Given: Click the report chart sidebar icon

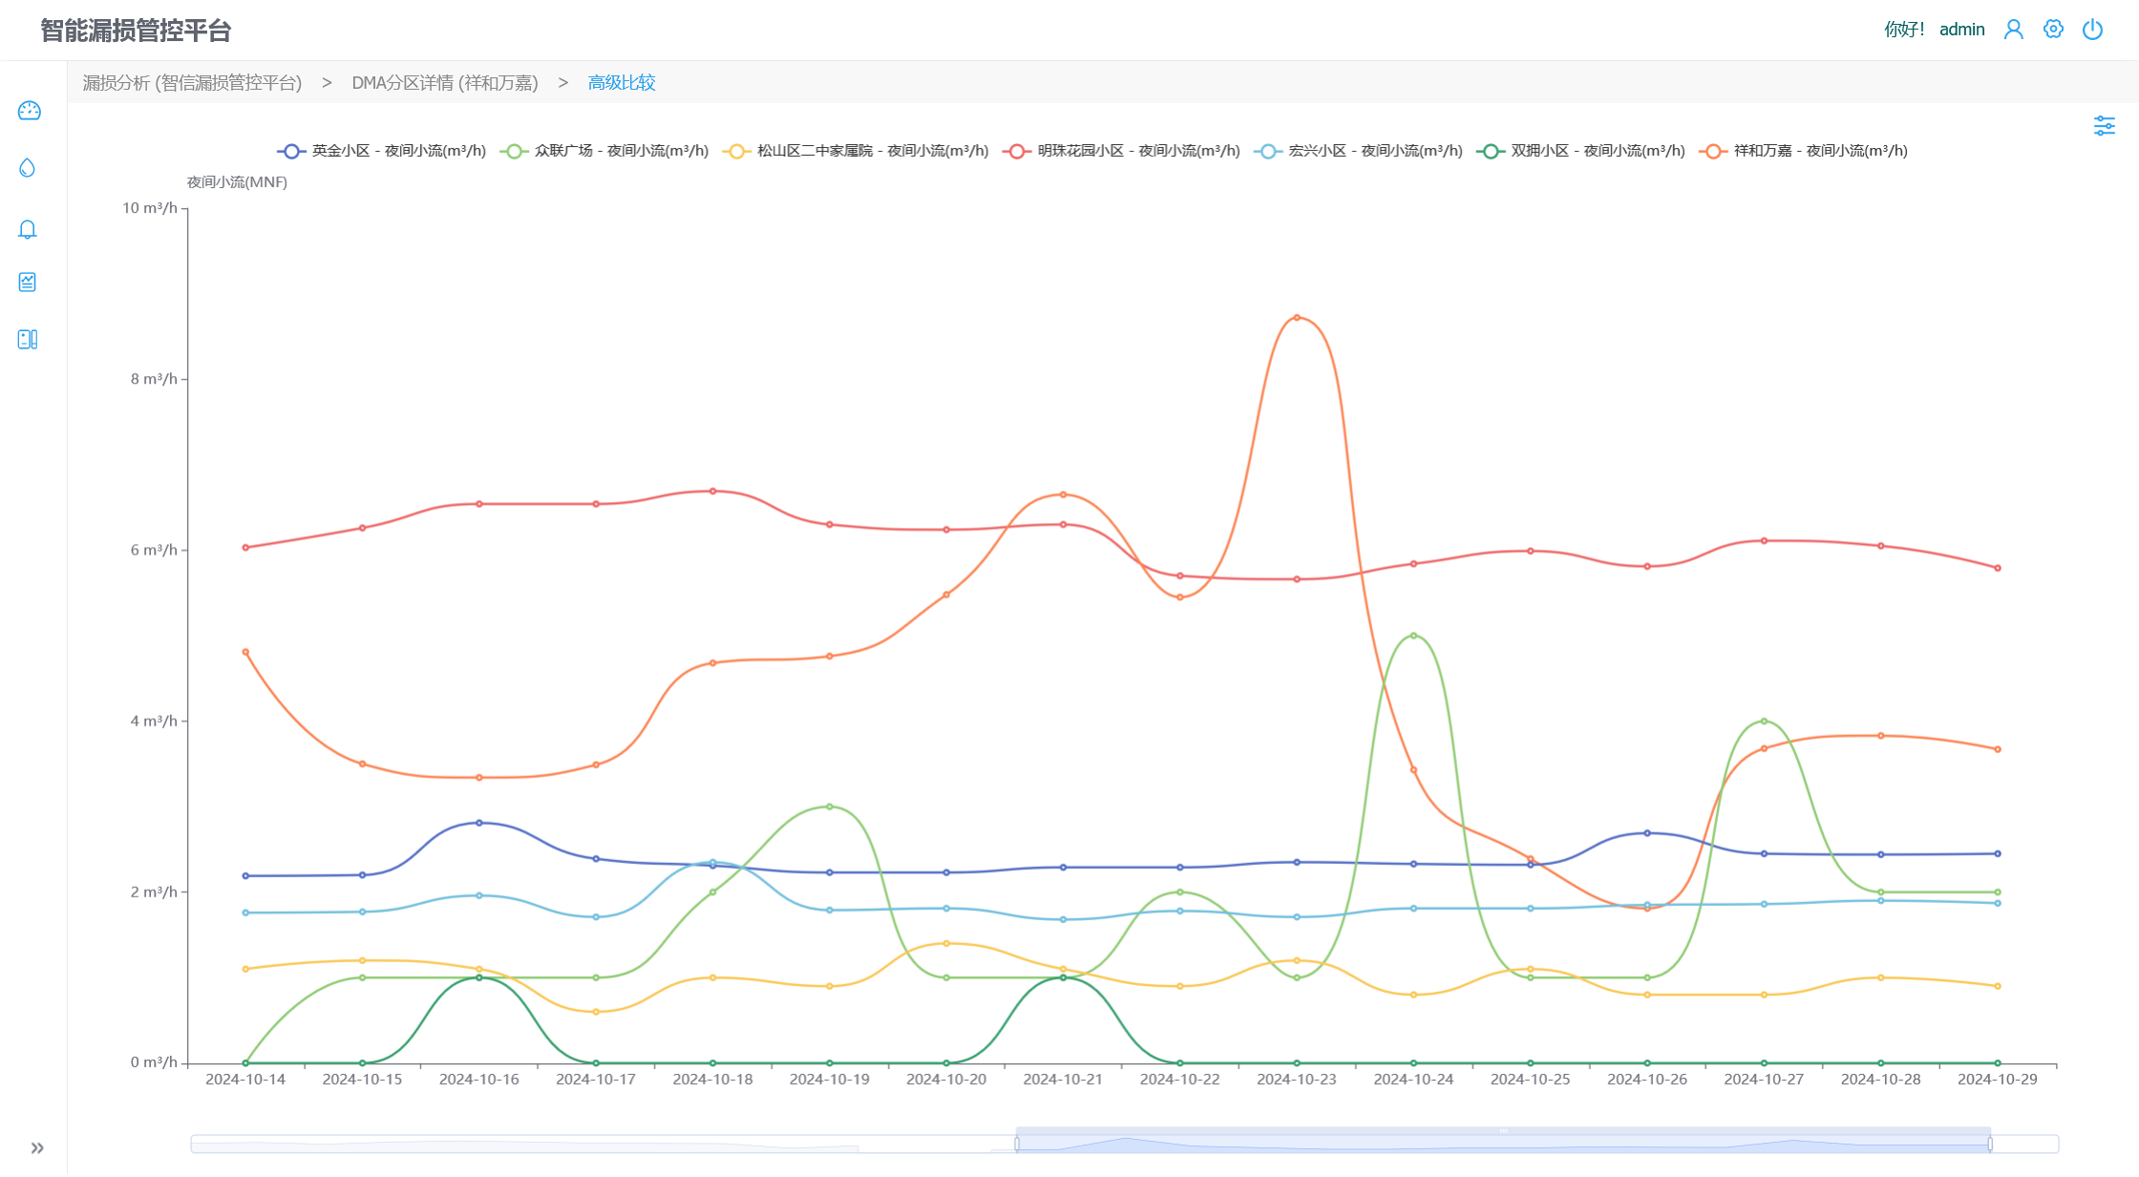Looking at the screenshot, I should point(28,282).
